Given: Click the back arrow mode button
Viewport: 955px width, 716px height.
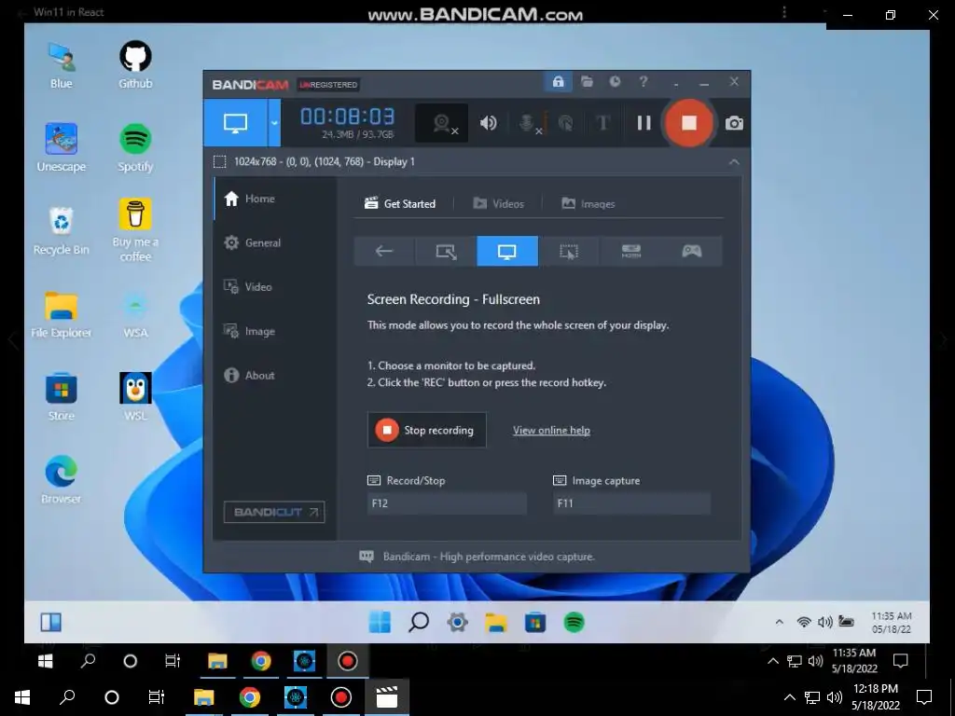Looking at the screenshot, I should click(x=384, y=251).
